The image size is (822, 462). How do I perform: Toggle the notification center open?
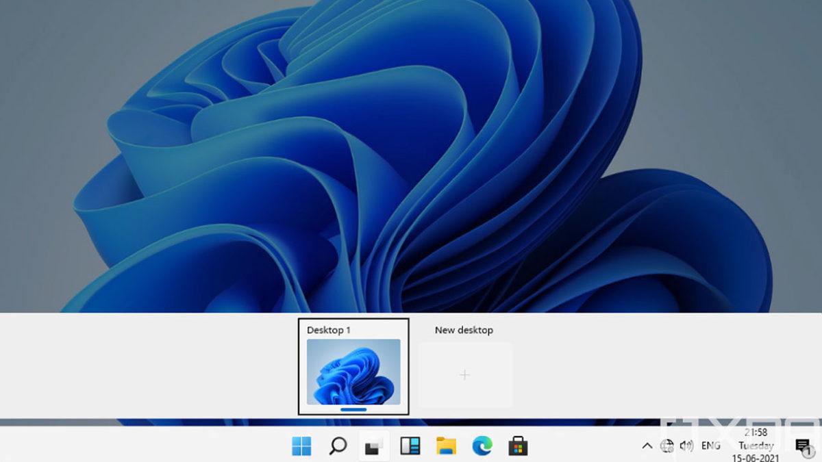[x=801, y=444]
